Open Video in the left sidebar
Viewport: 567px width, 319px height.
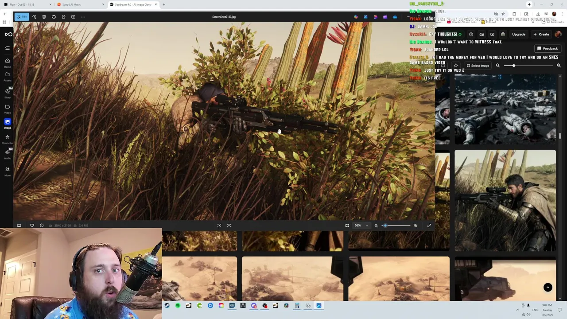(8, 109)
